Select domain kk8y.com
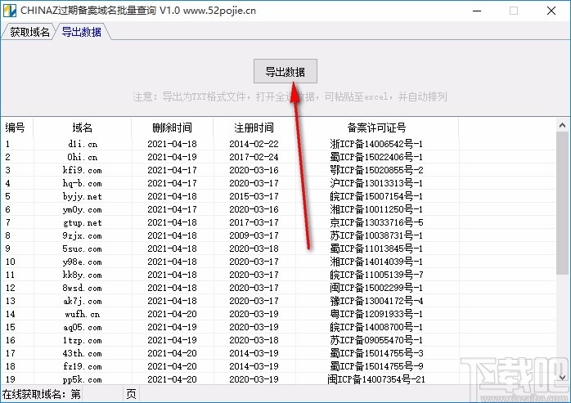The width and height of the screenshot is (571, 403). tap(83, 275)
